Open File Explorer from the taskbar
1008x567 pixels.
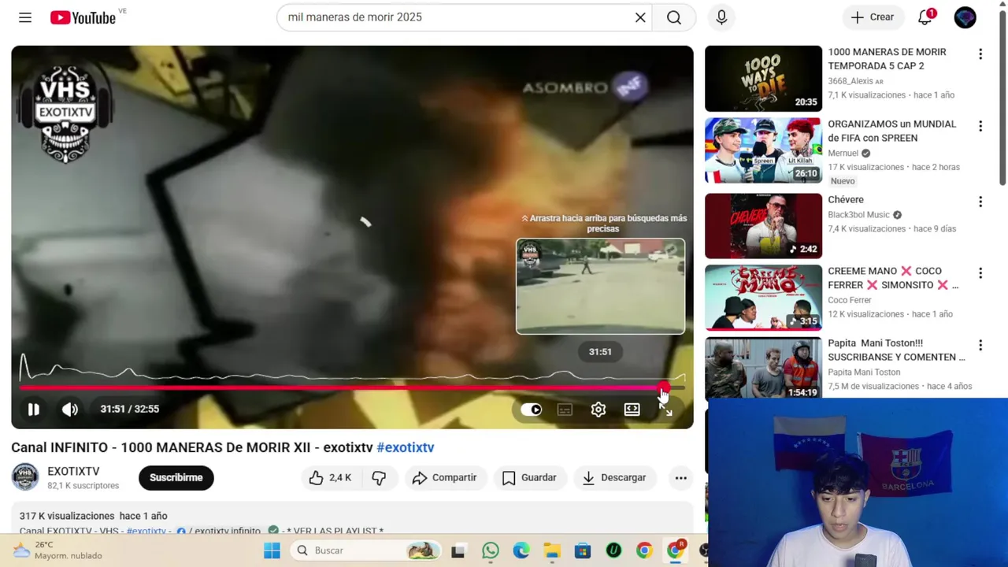(552, 550)
